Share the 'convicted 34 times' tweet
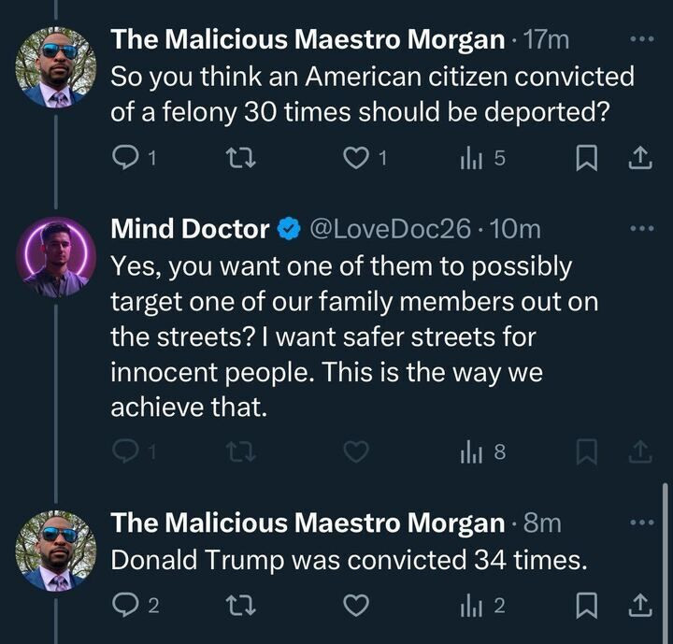Viewport: 673px width, 644px height. (640, 606)
